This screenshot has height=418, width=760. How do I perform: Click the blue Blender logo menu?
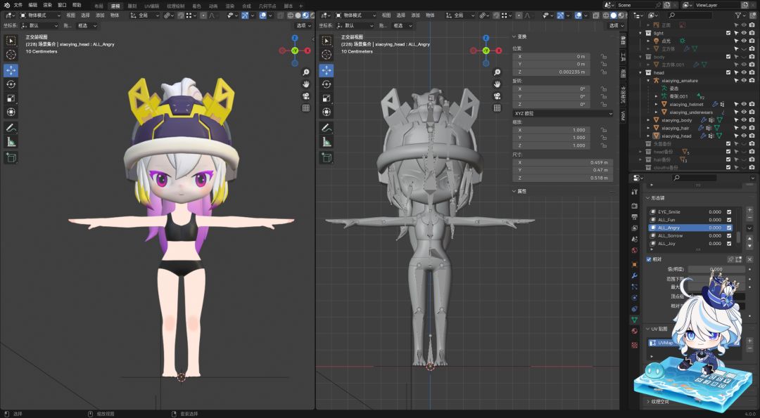tap(7, 5)
